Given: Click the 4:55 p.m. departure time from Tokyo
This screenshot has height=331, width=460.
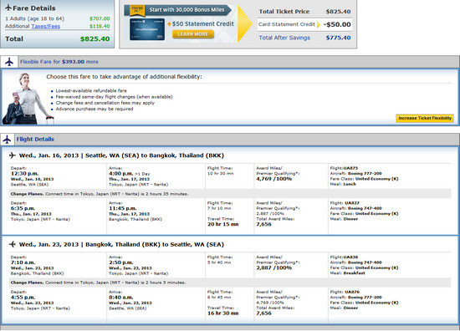Looking at the screenshot, I should 23,298.
